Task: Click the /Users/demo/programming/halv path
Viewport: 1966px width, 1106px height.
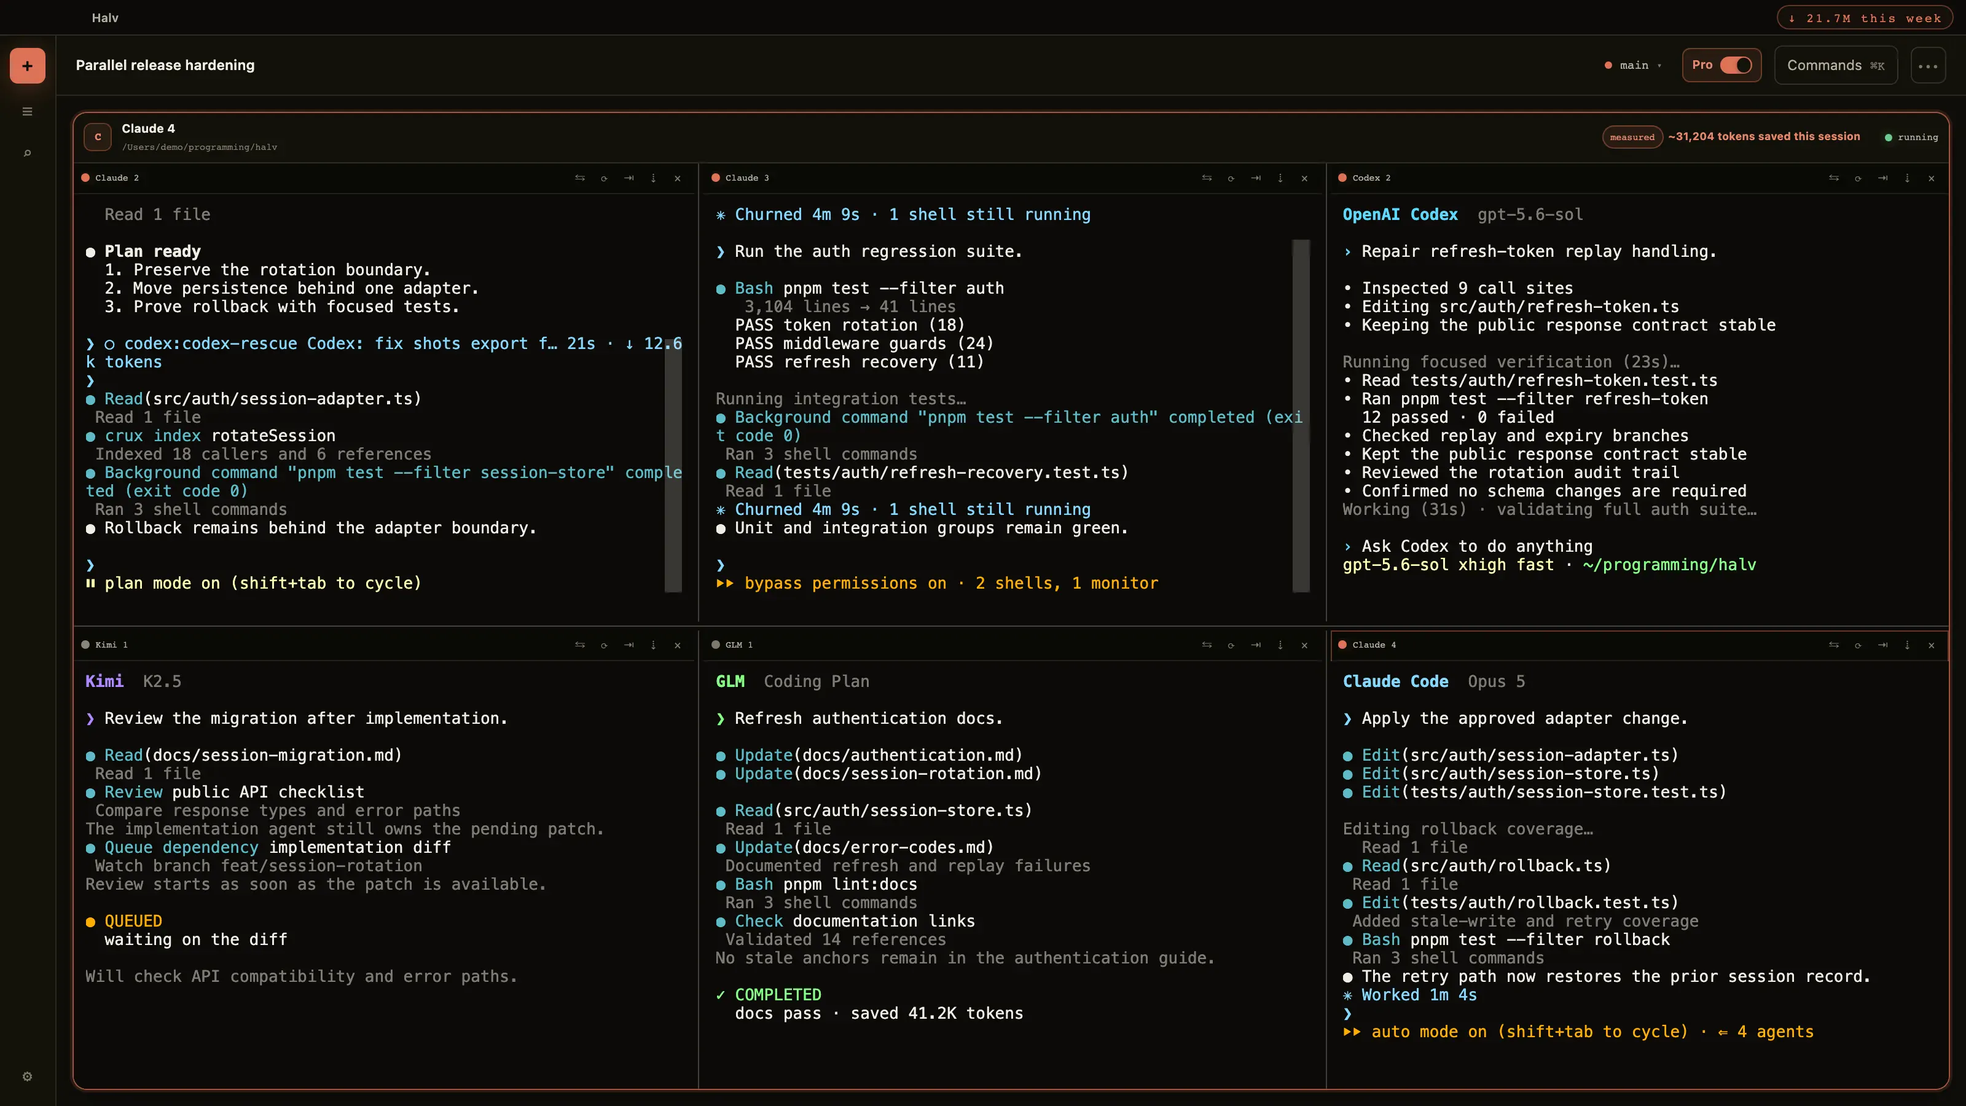Action: (199, 147)
